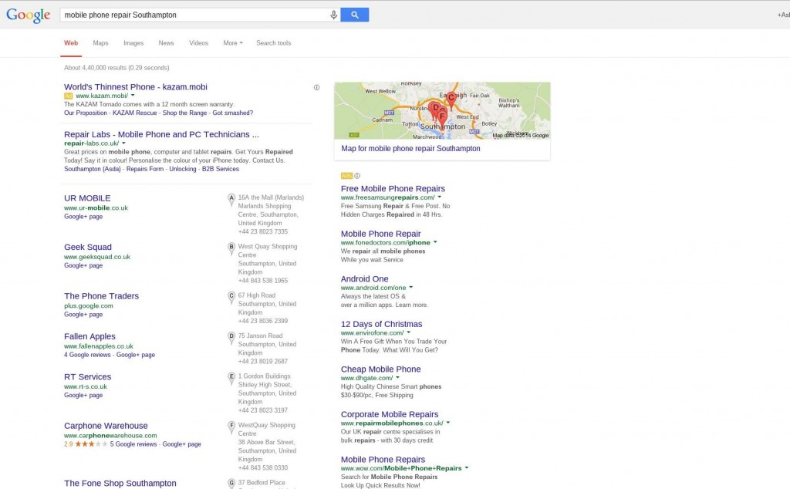This screenshot has width=790, height=489.
Task: Select the Web tab
Action: pos(71,43)
